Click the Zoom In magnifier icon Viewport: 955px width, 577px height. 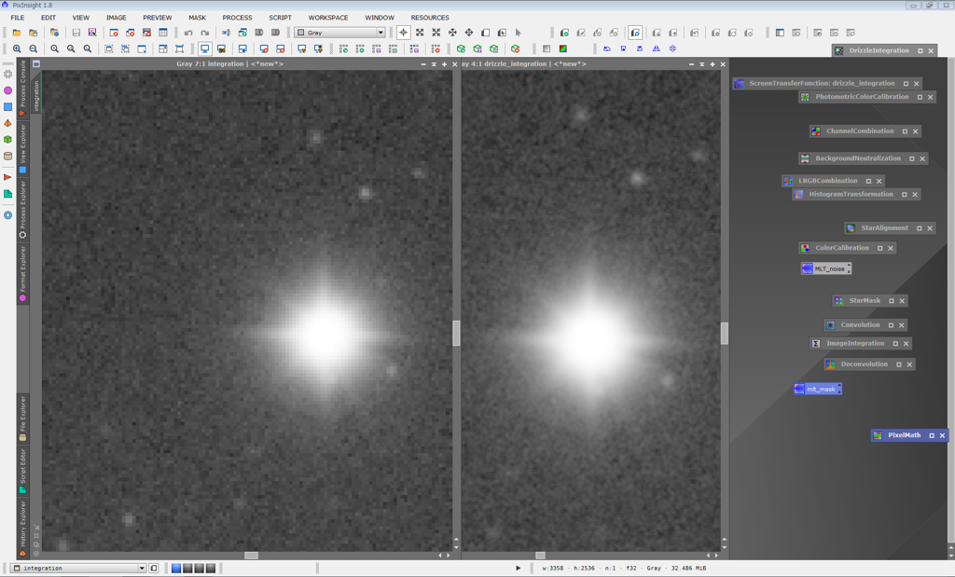point(17,48)
